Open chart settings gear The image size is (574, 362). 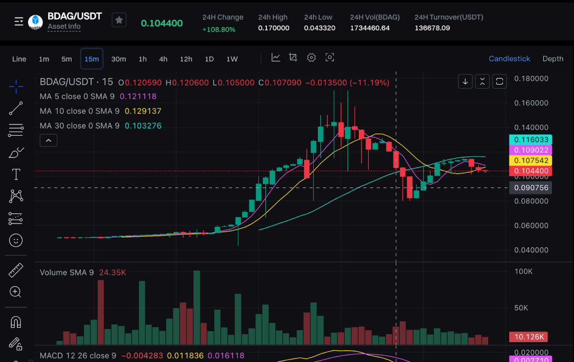click(x=311, y=58)
